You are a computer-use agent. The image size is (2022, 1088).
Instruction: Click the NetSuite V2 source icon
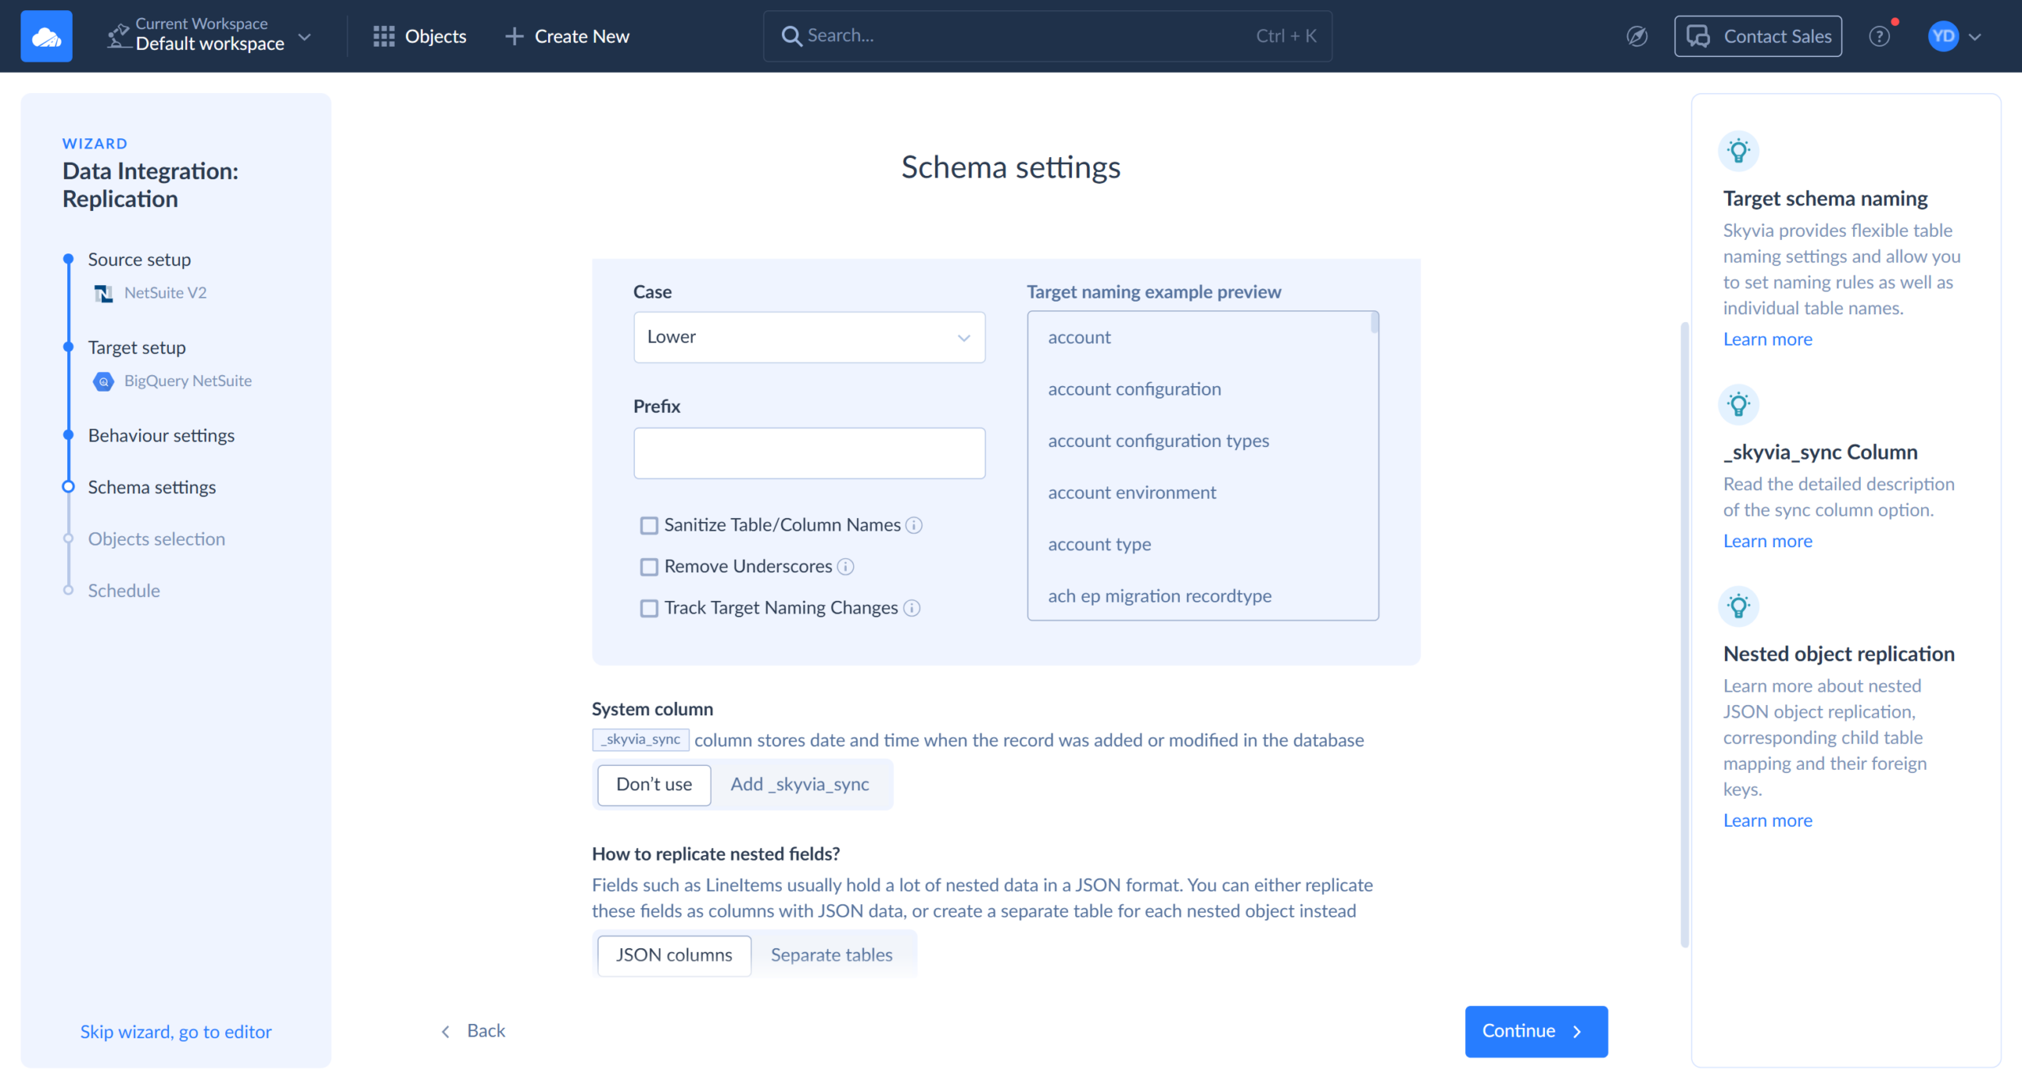[103, 294]
